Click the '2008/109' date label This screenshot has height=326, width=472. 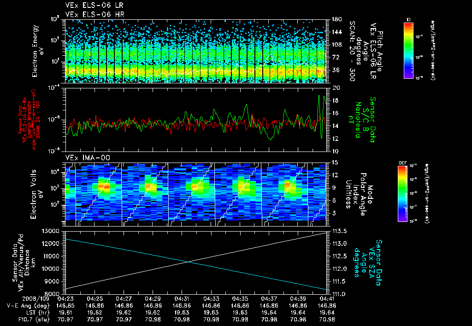(35, 299)
